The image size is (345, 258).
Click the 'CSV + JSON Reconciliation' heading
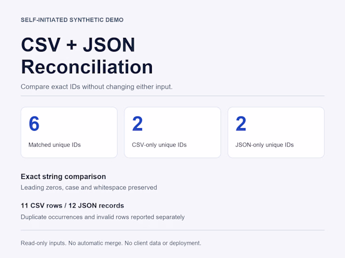click(87, 56)
